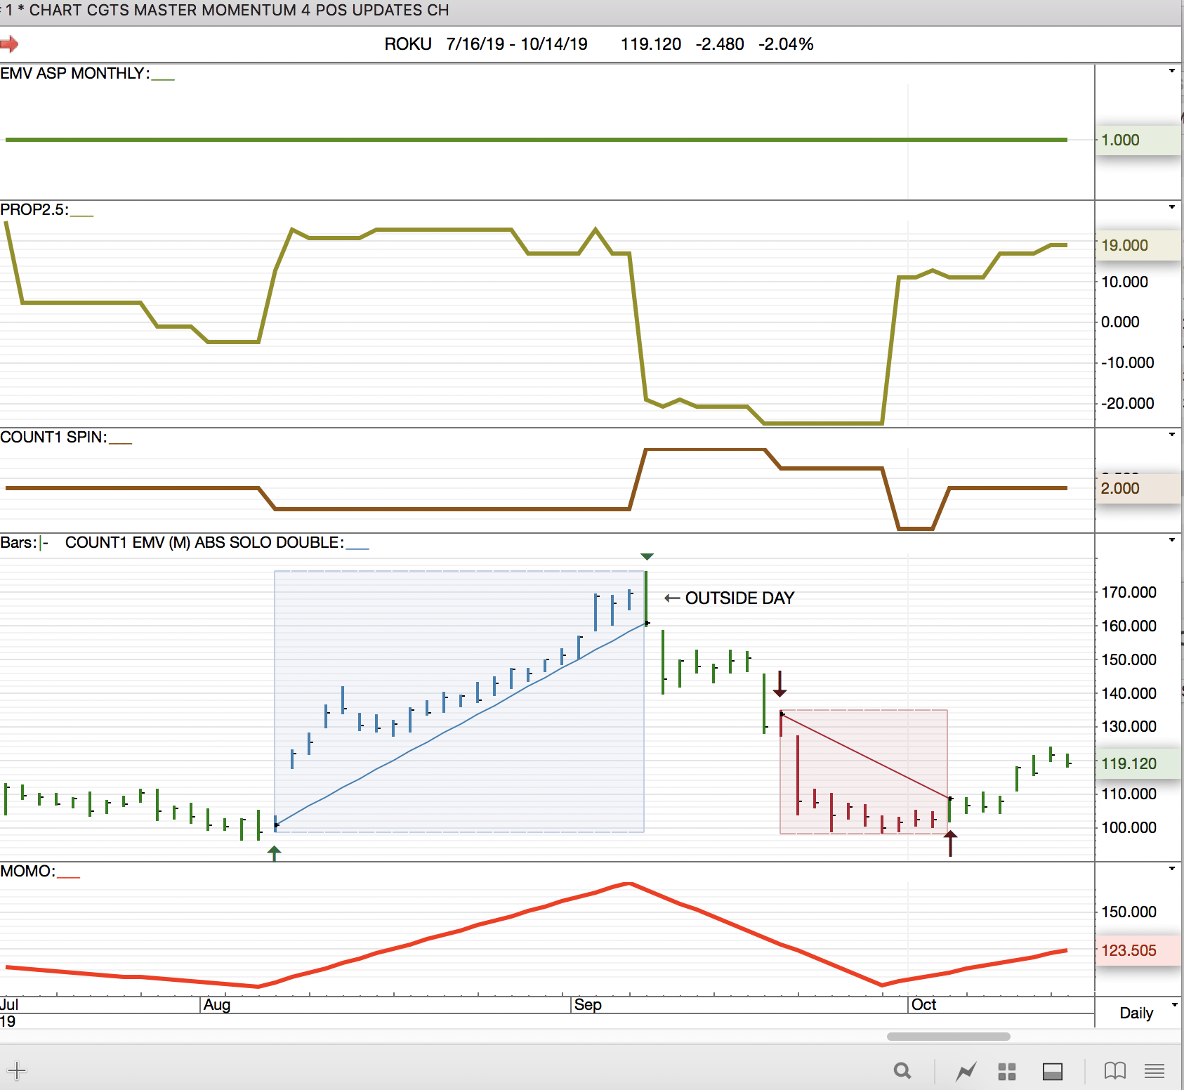This screenshot has width=1184, height=1090.
Task: Click the -2.04% percent change value
Action: pos(786,44)
